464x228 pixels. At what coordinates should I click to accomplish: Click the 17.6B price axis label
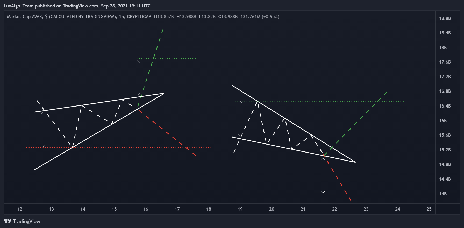point(445,62)
